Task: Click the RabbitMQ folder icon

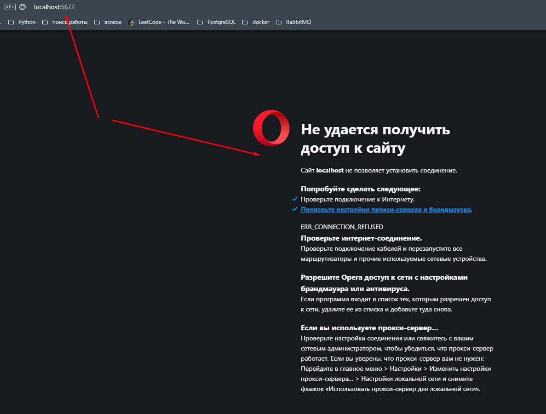Action: click(279, 22)
